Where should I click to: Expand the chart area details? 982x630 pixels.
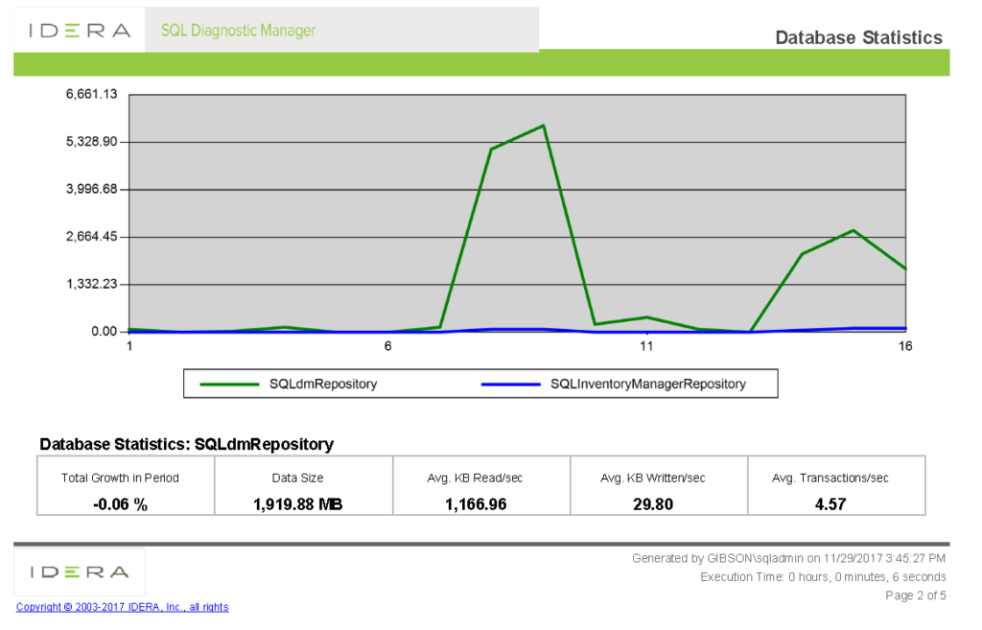pos(518,211)
